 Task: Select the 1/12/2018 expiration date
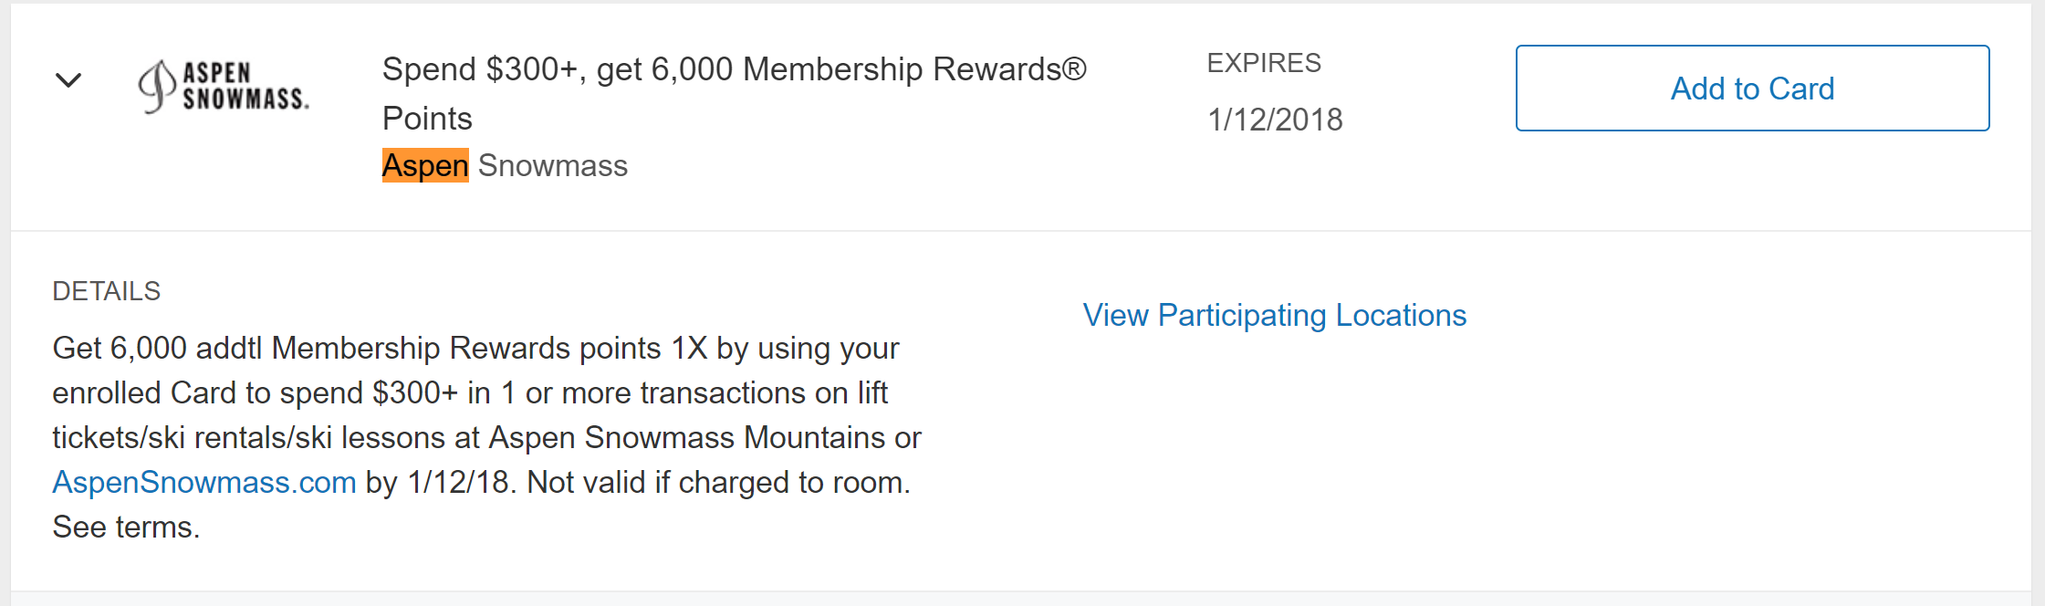1275,120
